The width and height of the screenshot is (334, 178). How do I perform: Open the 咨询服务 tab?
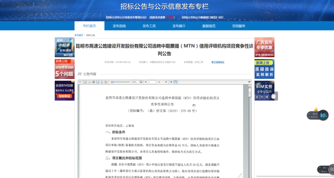239,26
